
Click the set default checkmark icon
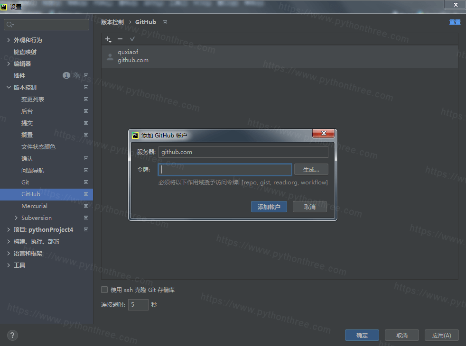coord(132,39)
